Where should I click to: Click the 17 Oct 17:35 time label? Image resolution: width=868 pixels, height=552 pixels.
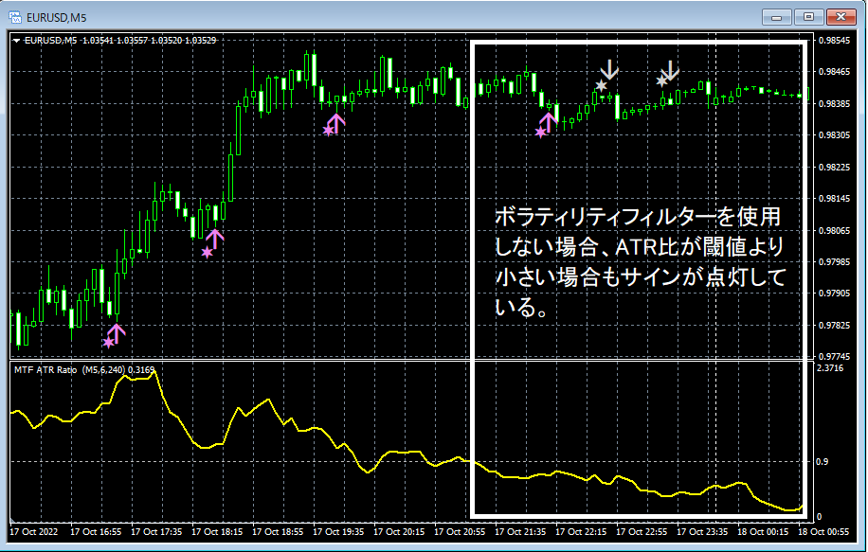(x=156, y=532)
